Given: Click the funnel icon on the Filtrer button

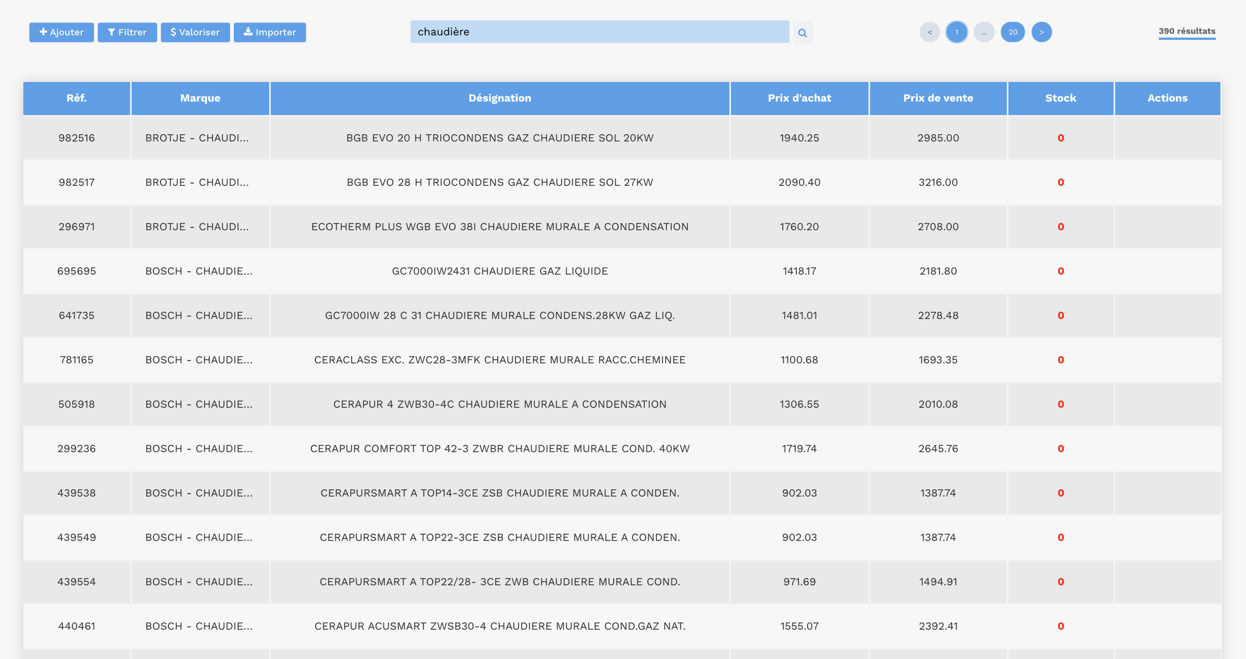Looking at the screenshot, I should pyautogui.click(x=112, y=32).
